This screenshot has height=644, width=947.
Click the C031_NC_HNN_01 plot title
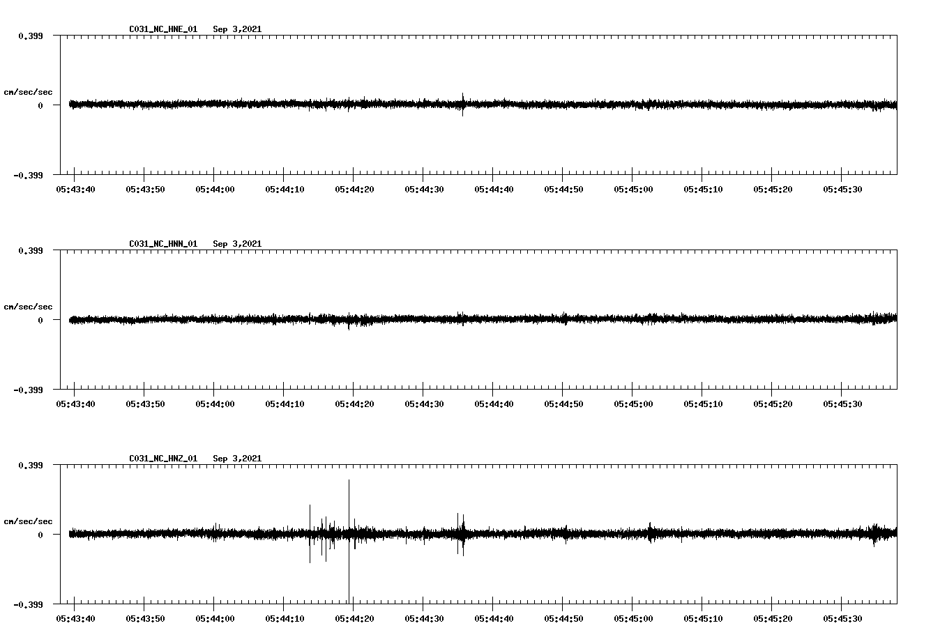(x=163, y=244)
